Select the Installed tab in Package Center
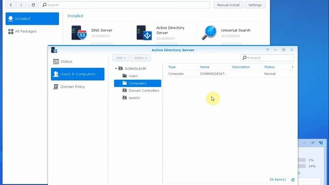Screen dimensions: 329x185 (x=32, y=18)
